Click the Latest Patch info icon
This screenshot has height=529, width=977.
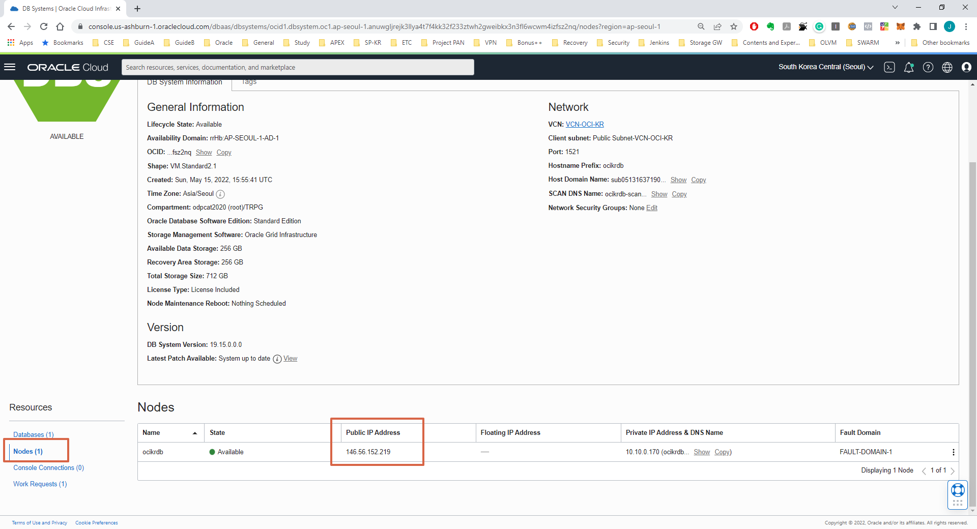tap(277, 359)
